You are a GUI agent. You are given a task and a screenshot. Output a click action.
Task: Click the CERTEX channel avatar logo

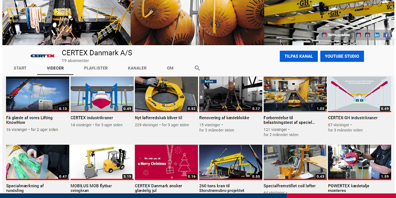(x=42, y=56)
